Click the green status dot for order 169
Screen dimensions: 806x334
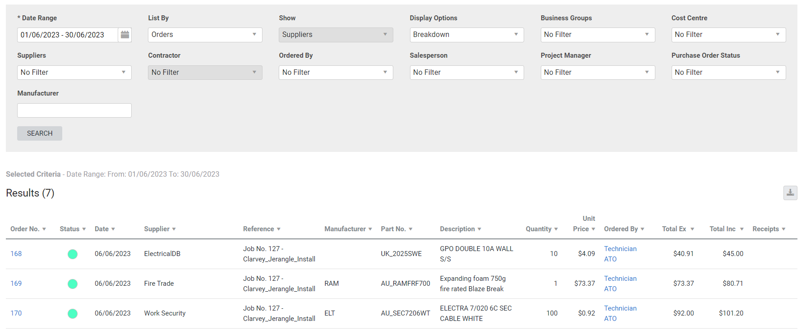(73, 284)
